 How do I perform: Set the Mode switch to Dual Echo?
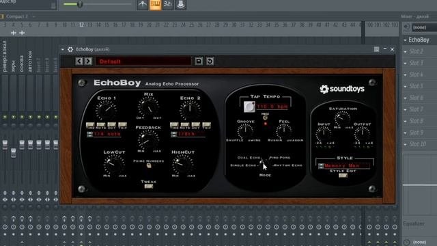click(x=249, y=158)
